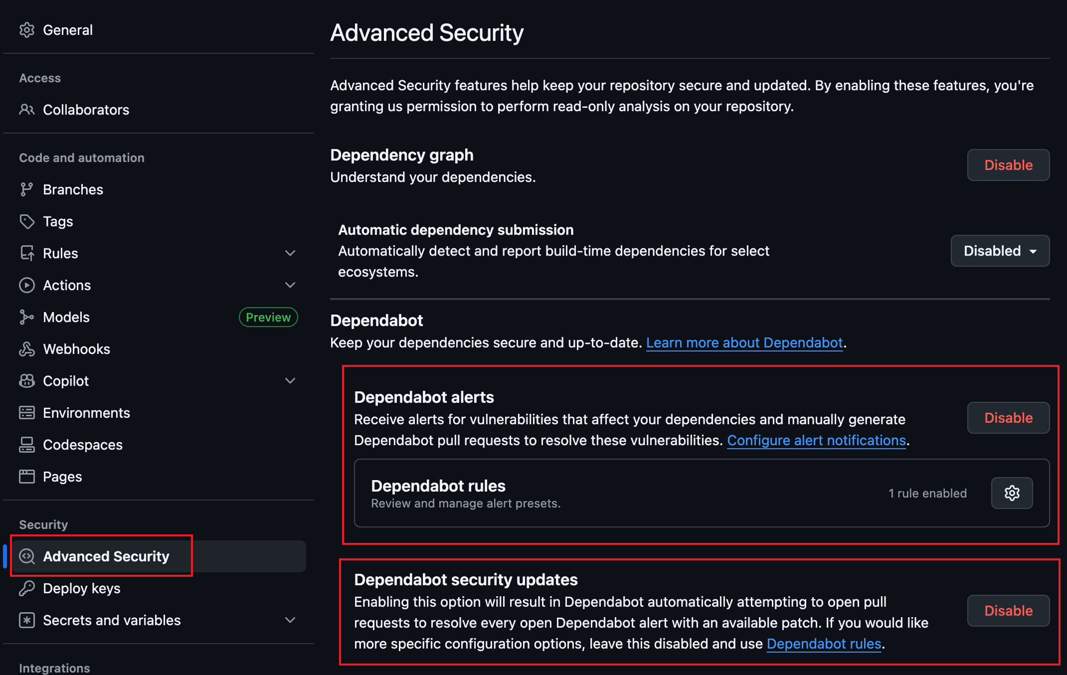Click the Actions play-circle icon

click(27, 285)
